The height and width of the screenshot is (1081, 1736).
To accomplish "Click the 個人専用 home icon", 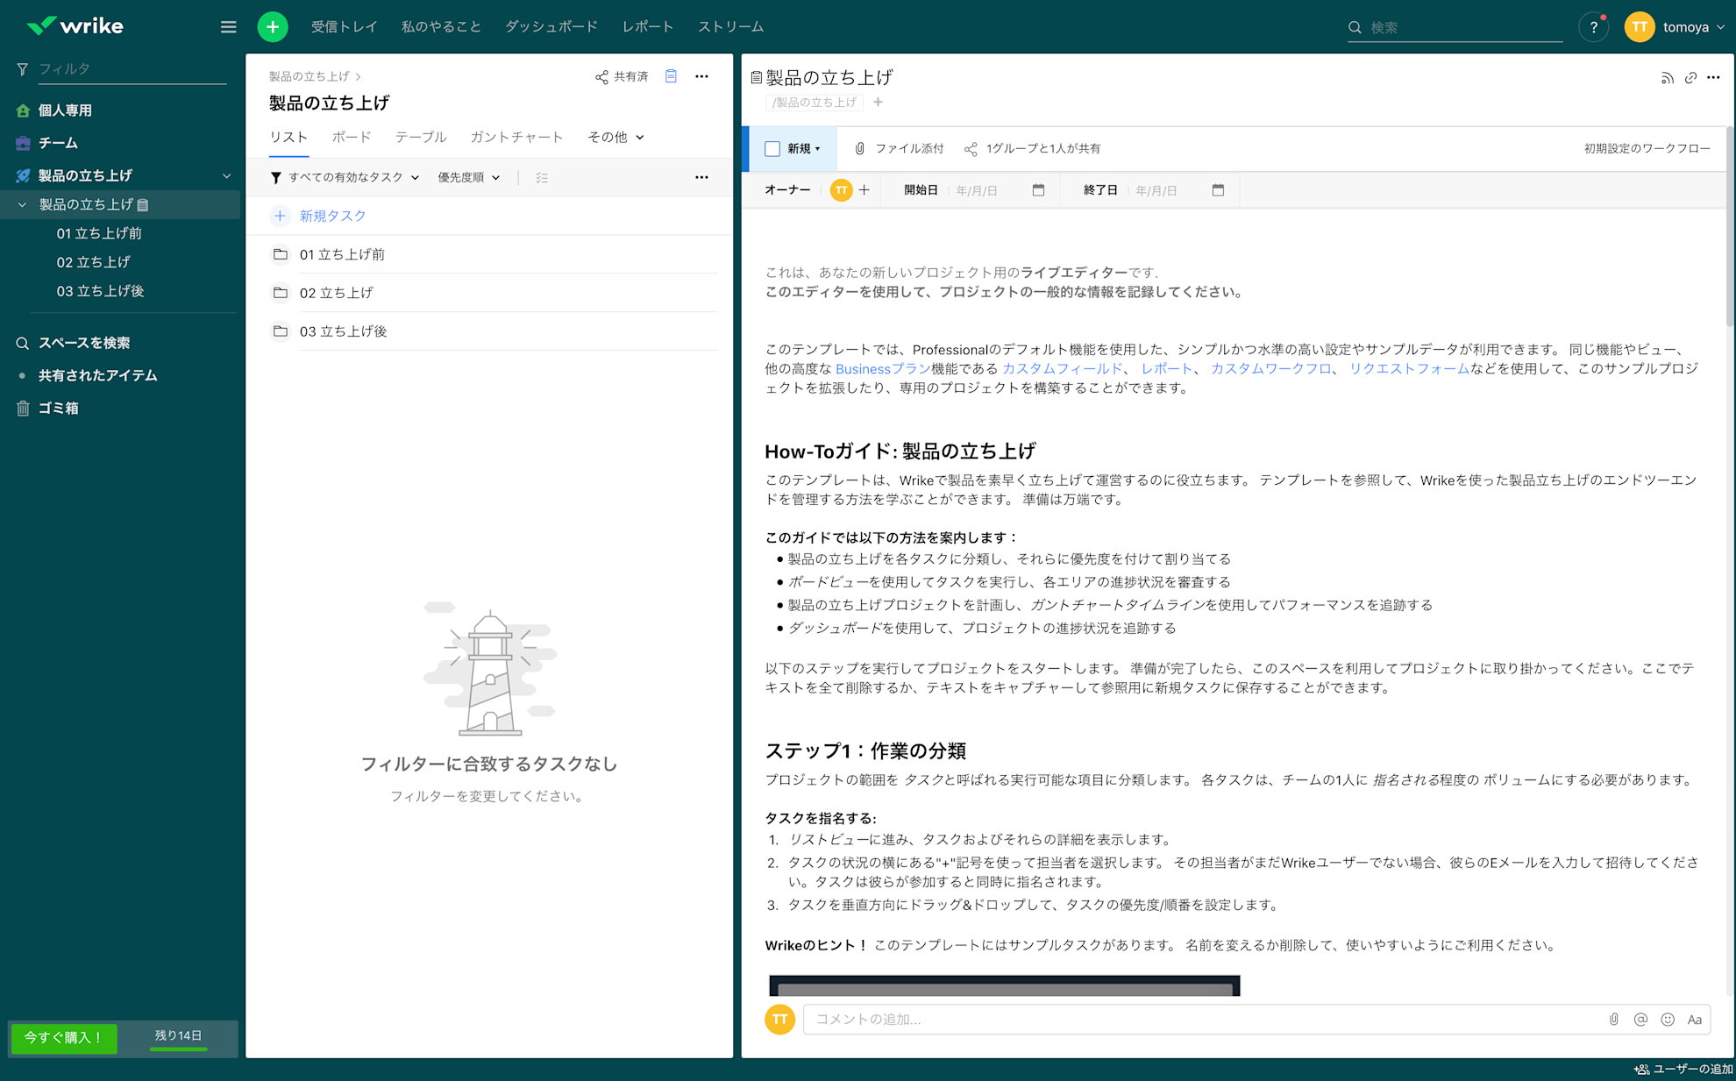I will pos(23,110).
